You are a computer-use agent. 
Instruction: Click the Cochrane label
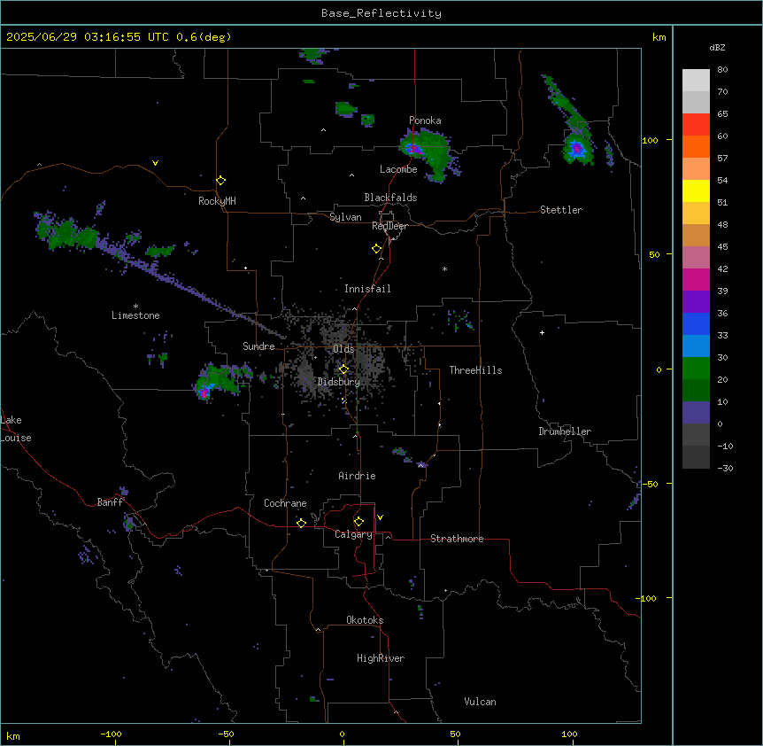tap(285, 503)
